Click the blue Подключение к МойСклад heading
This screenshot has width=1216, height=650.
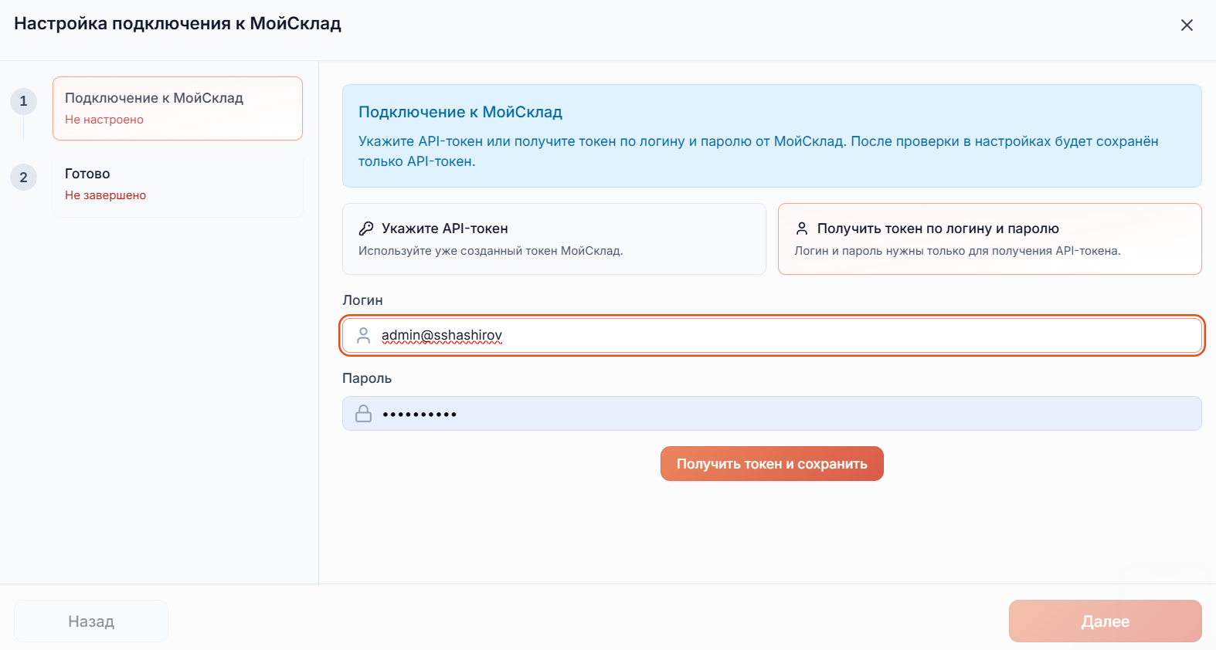[x=460, y=112]
